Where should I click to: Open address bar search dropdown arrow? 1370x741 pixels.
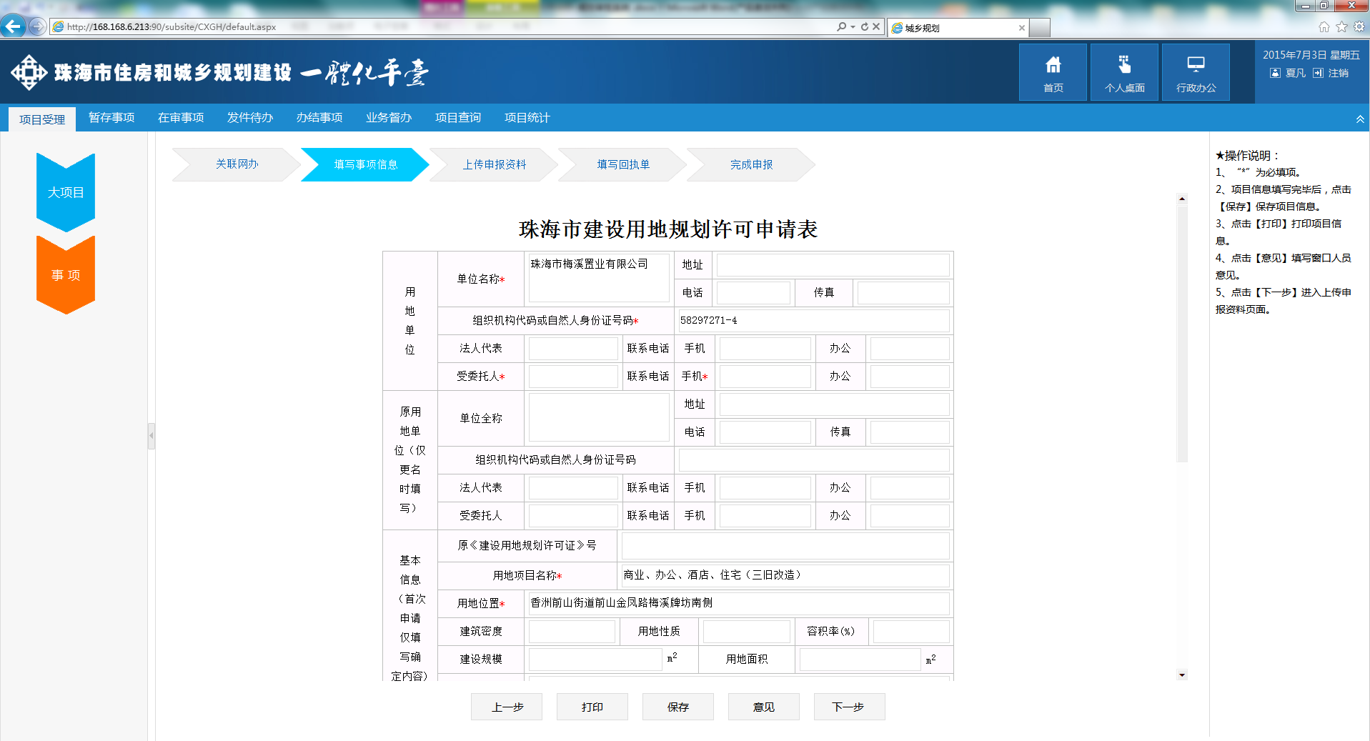(x=853, y=26)
